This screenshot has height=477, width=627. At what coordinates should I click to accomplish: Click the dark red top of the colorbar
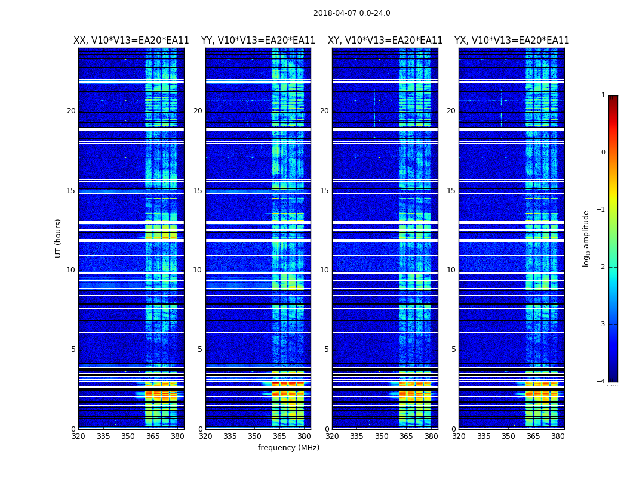(x=613, y=98)
